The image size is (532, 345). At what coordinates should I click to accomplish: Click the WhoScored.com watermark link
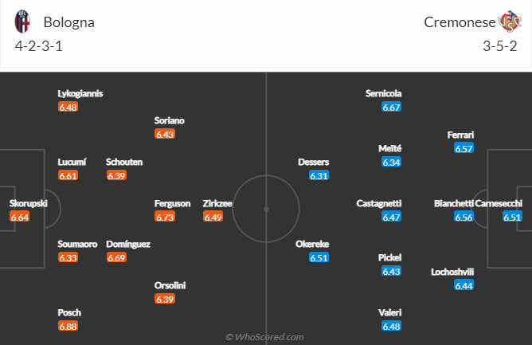pyautogui.click(x=264, y=337)
